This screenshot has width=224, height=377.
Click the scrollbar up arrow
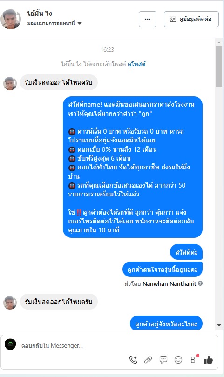219,42
